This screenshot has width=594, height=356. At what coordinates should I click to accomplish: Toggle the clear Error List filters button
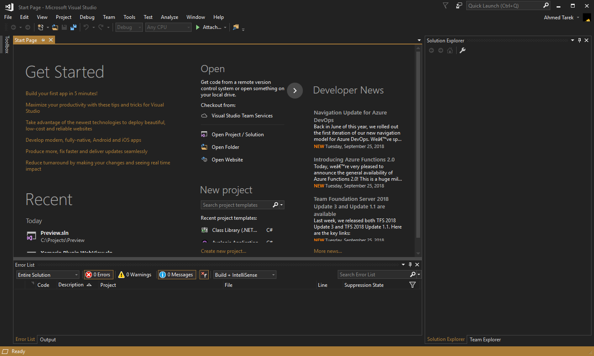click(204, 275)
